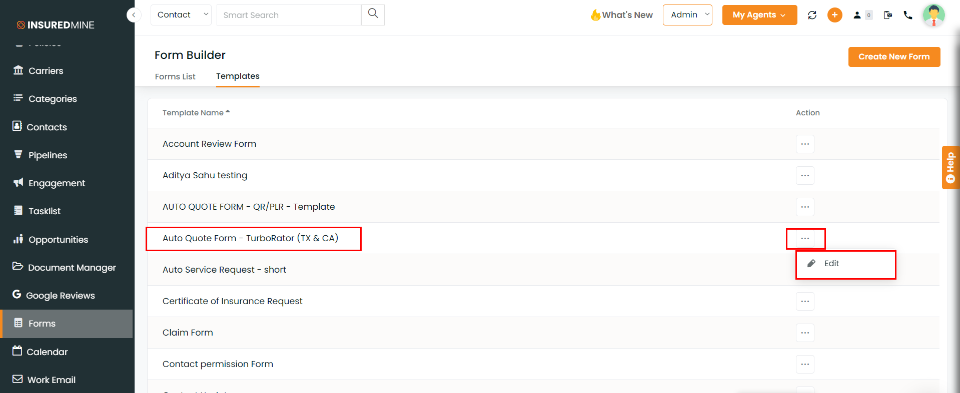Sort by Template Name column
Screen dimensions: 960x393
pos(196,113)
